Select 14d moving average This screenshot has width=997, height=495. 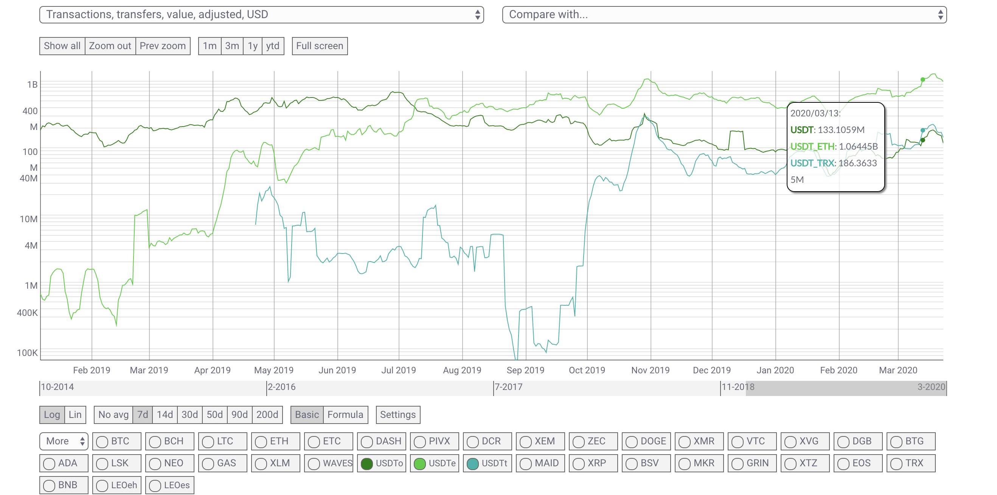165,415
